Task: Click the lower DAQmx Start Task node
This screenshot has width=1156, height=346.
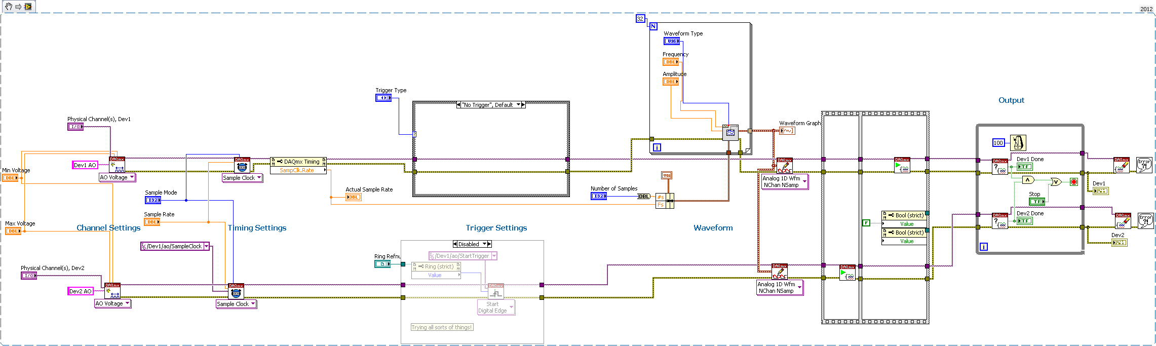Action: pyautogui.click(x=847, y=273)
